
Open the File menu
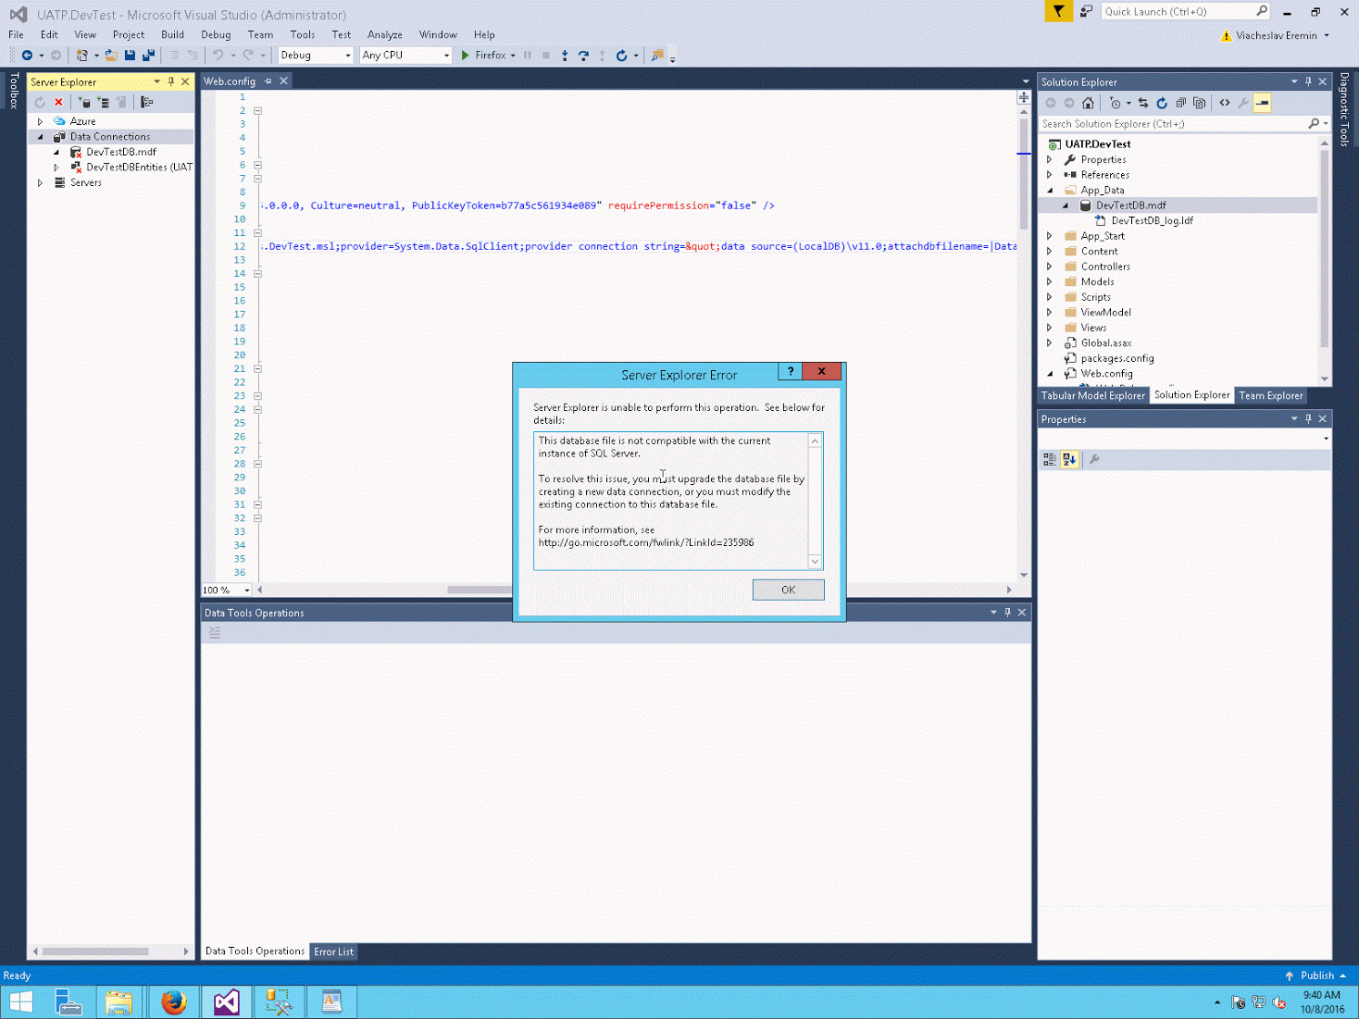click(16, 34)
